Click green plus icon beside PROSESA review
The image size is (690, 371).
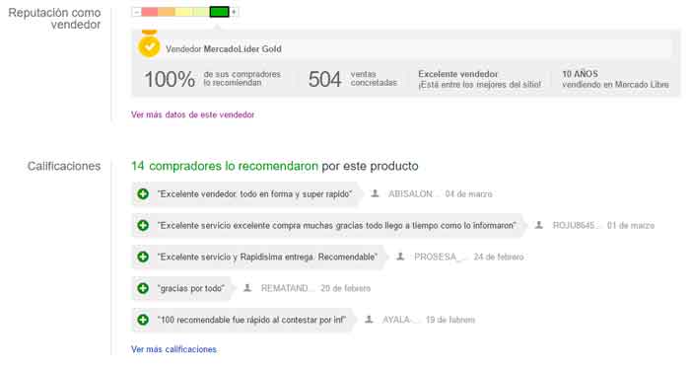(x=143, y=257)
